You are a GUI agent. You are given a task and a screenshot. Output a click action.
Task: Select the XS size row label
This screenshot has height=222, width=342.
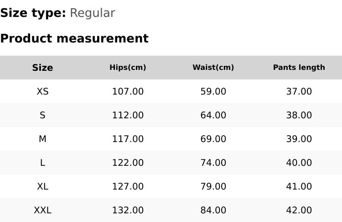[x=42, y=91]
